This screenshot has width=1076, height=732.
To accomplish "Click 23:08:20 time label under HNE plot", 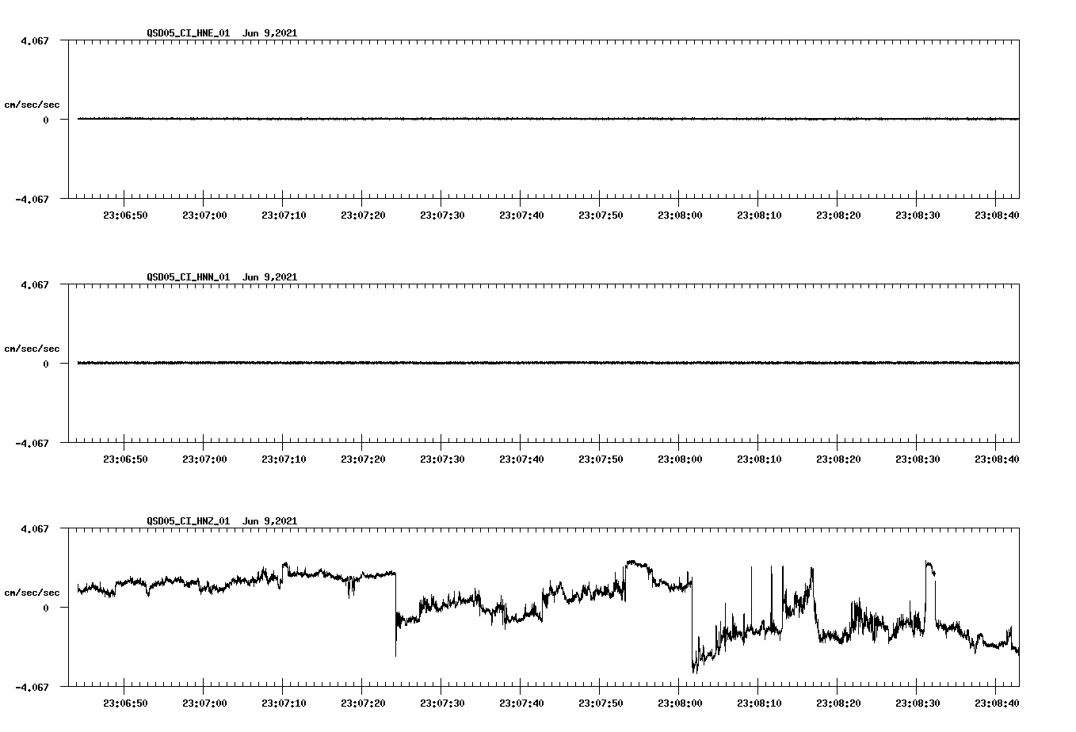I will coord(838,215).
